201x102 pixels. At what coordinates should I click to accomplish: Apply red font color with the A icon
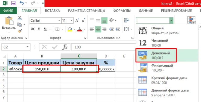click(x=80, y=29)
